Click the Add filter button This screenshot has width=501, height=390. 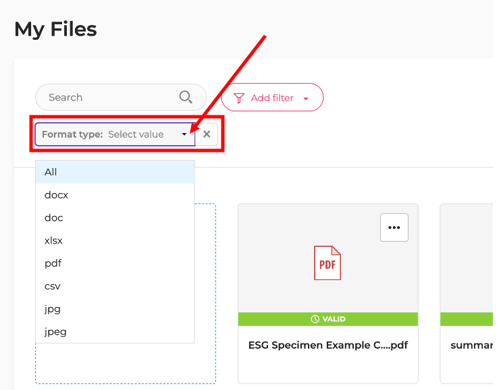coord(272,98)
